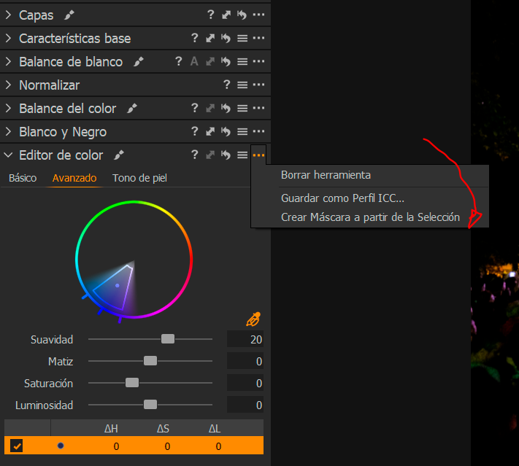Image resolution: width=519 pixels, height=466 pixels.
Task: Expand the Balance del color panel
Action: 8,108
